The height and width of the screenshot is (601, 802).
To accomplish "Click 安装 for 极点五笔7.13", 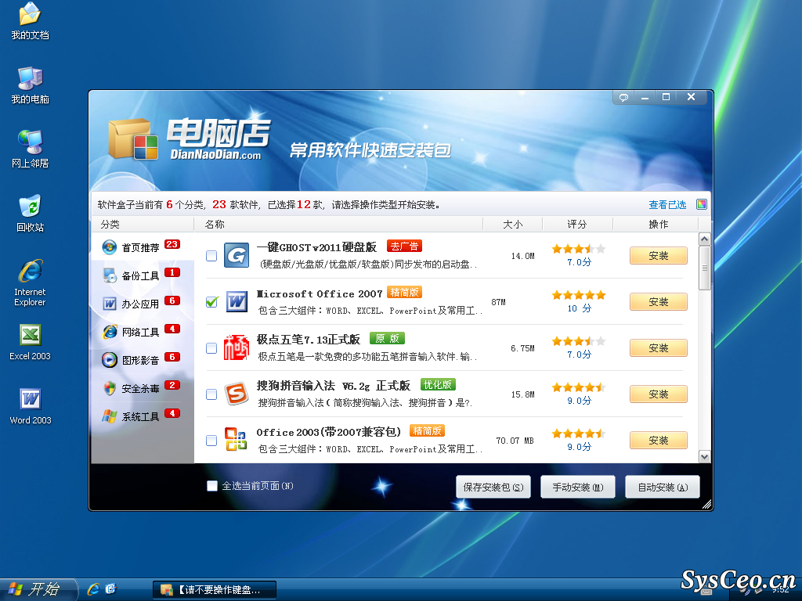I will pos(658,348).
